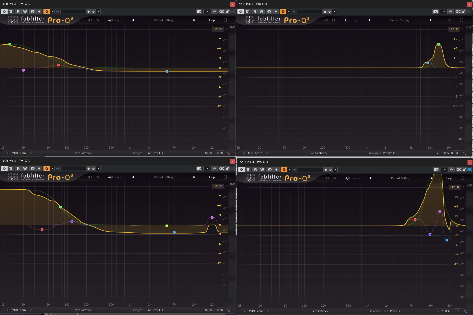Click resize corner icon in lc 1 window
The image size is (473, 315).
[228, 153]
